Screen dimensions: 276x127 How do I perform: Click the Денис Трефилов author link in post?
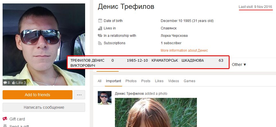click(129, 94)
